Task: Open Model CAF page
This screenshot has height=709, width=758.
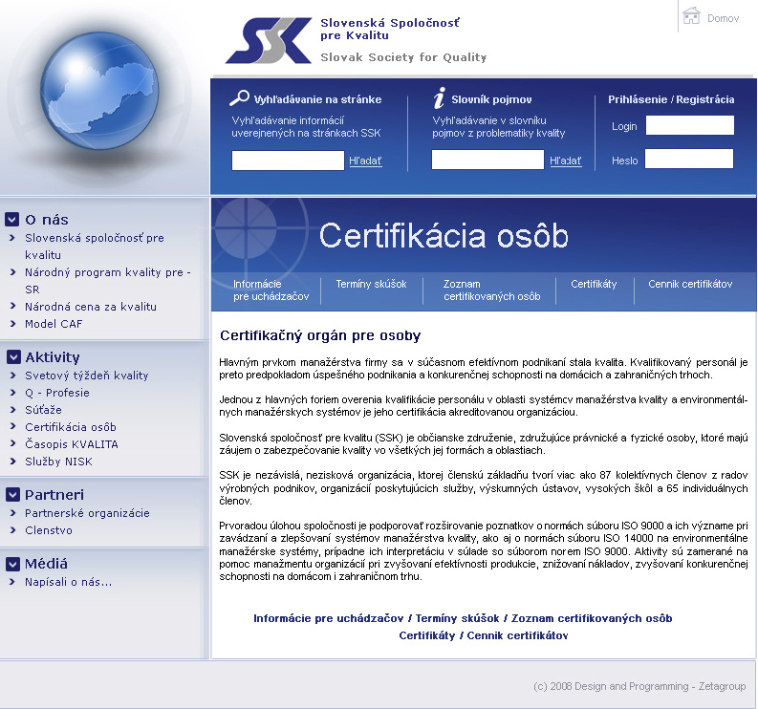Action: (x=54, y=324)
